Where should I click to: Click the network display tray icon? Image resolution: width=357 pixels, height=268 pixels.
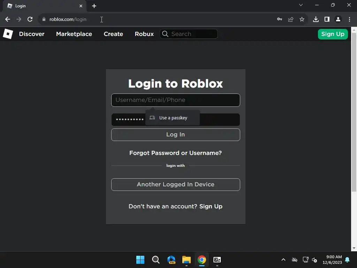click(305, 260)
